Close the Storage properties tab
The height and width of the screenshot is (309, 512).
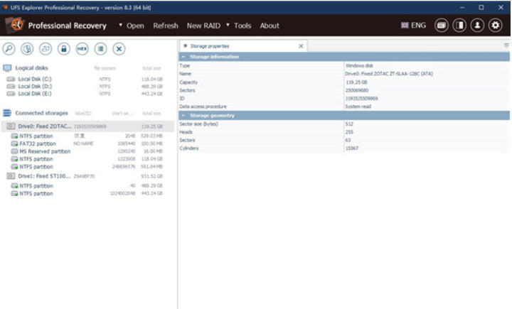coord(301,46)
